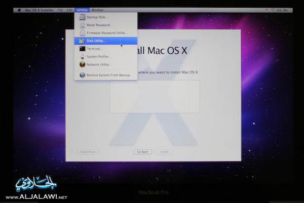304x203 pixels.
Task: Open Terminal from the Utilities menu
Action: (x=106, y=49)
